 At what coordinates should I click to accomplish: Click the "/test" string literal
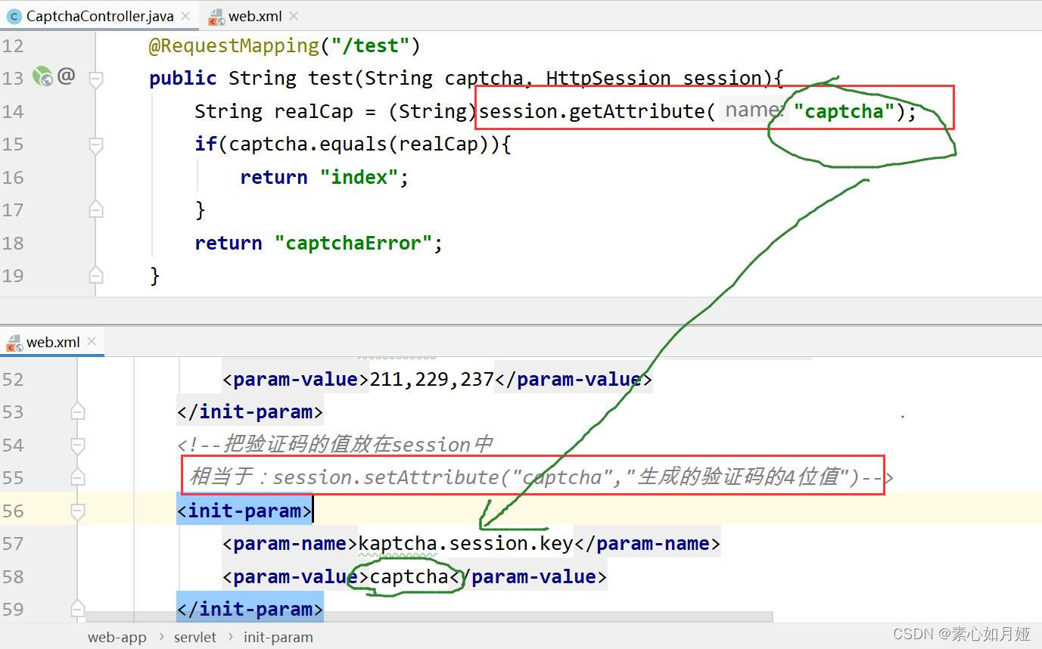pos(370,46)
